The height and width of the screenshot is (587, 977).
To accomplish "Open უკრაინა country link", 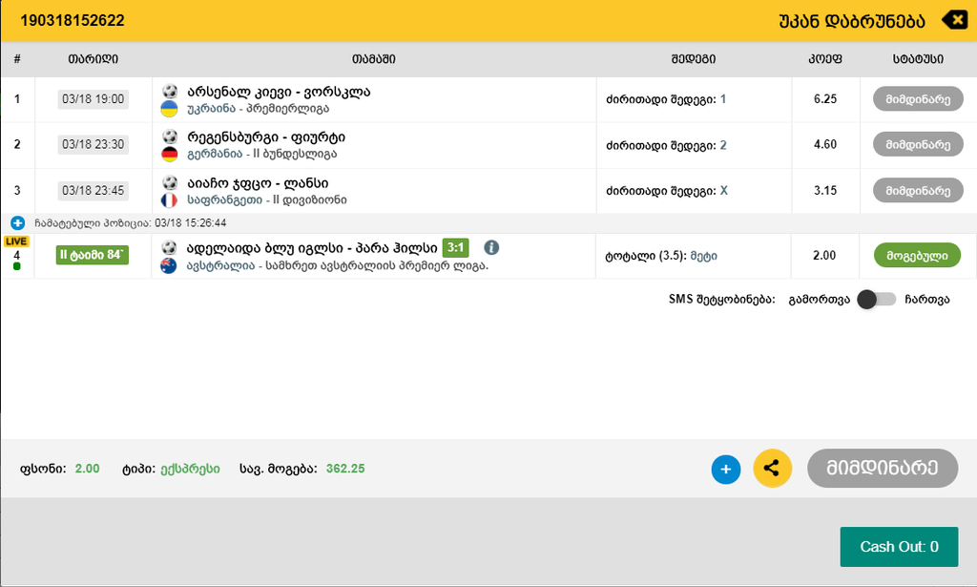I will tap(211, 109).
